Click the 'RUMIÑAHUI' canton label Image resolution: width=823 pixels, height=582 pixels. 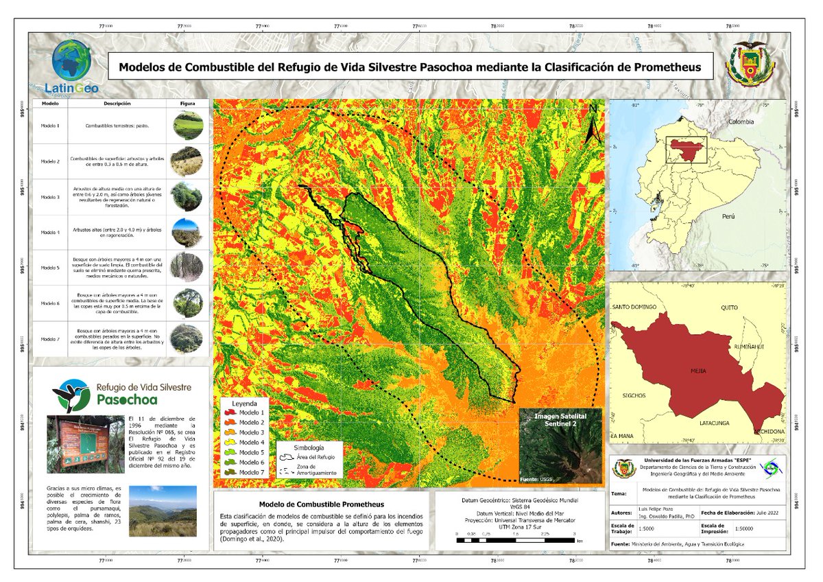coord(748,347)
